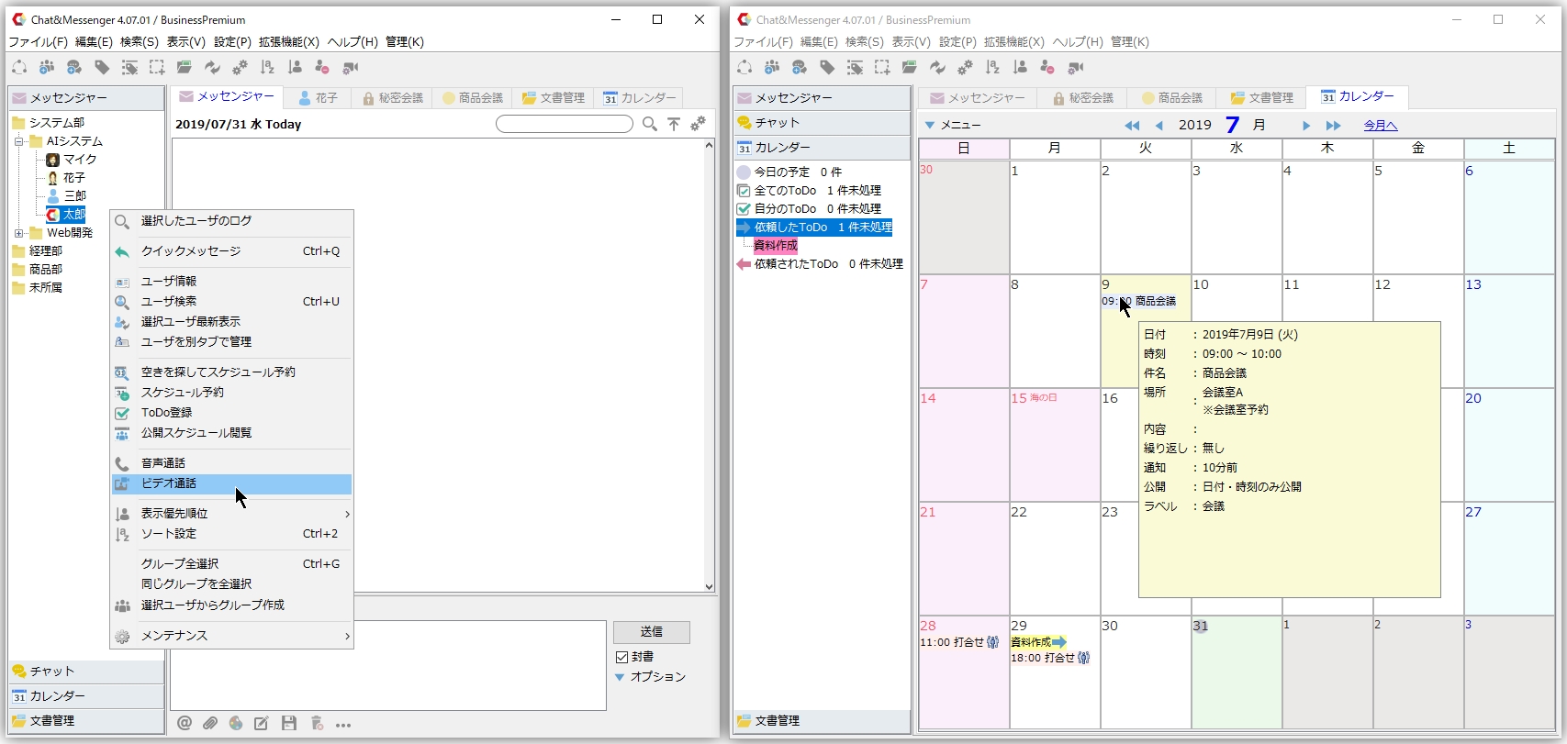Click the sort-by-user icon in messenger window toolbar
The height and width of the screenshot is (744, 1567).
click(x=295, y=67)
